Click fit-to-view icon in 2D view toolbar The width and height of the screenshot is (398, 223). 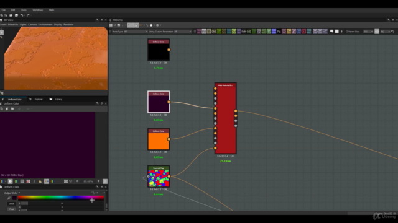pyautogui.click(x=66, y=181)
